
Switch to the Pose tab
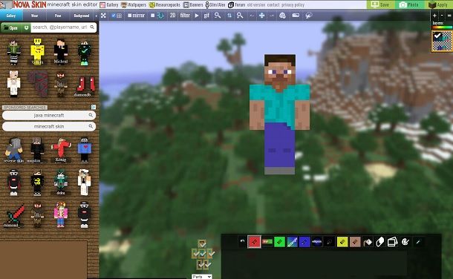(58, 16)
